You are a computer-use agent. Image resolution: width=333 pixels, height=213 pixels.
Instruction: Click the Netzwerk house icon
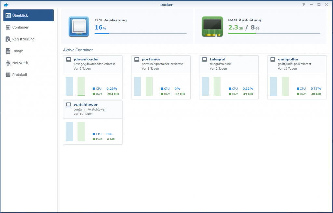(x=8, y=63)
